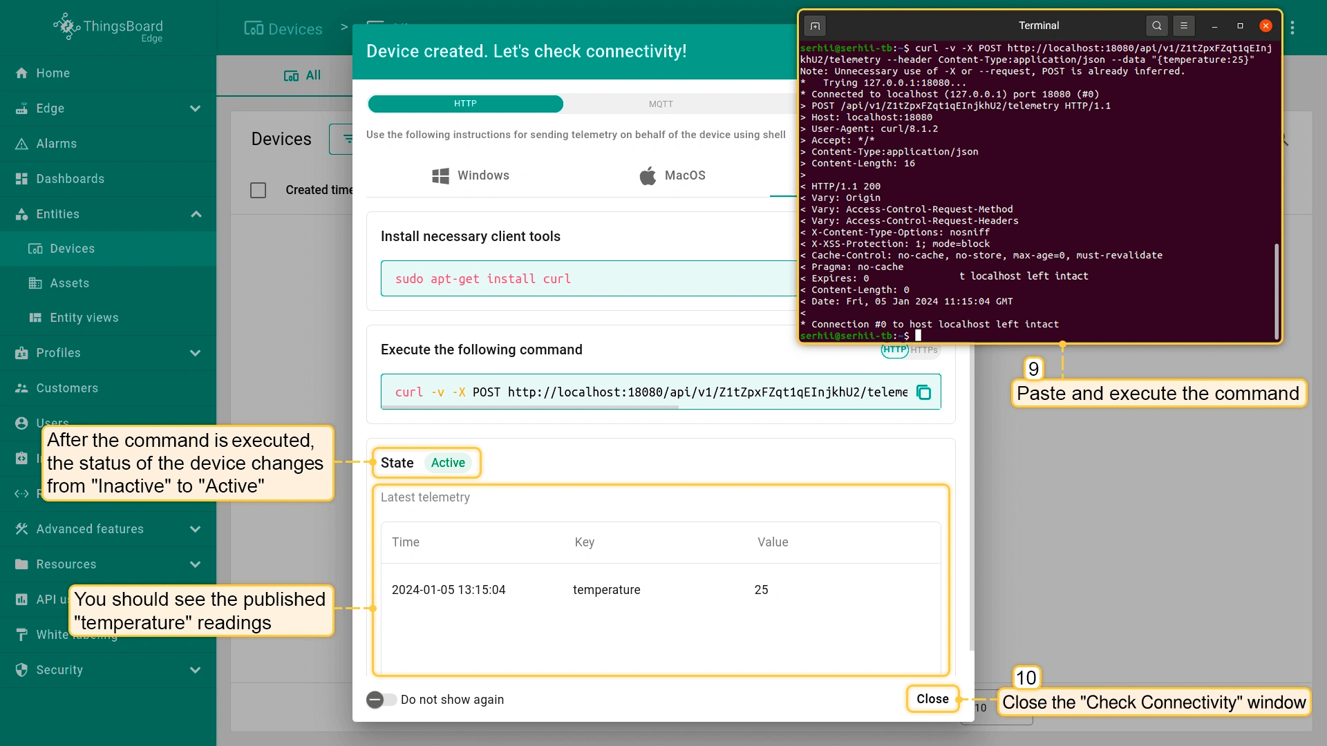Open the vertical three-dots menu
The image size is (1327, 746).
pyautogui.click(x=1292, y=28)
